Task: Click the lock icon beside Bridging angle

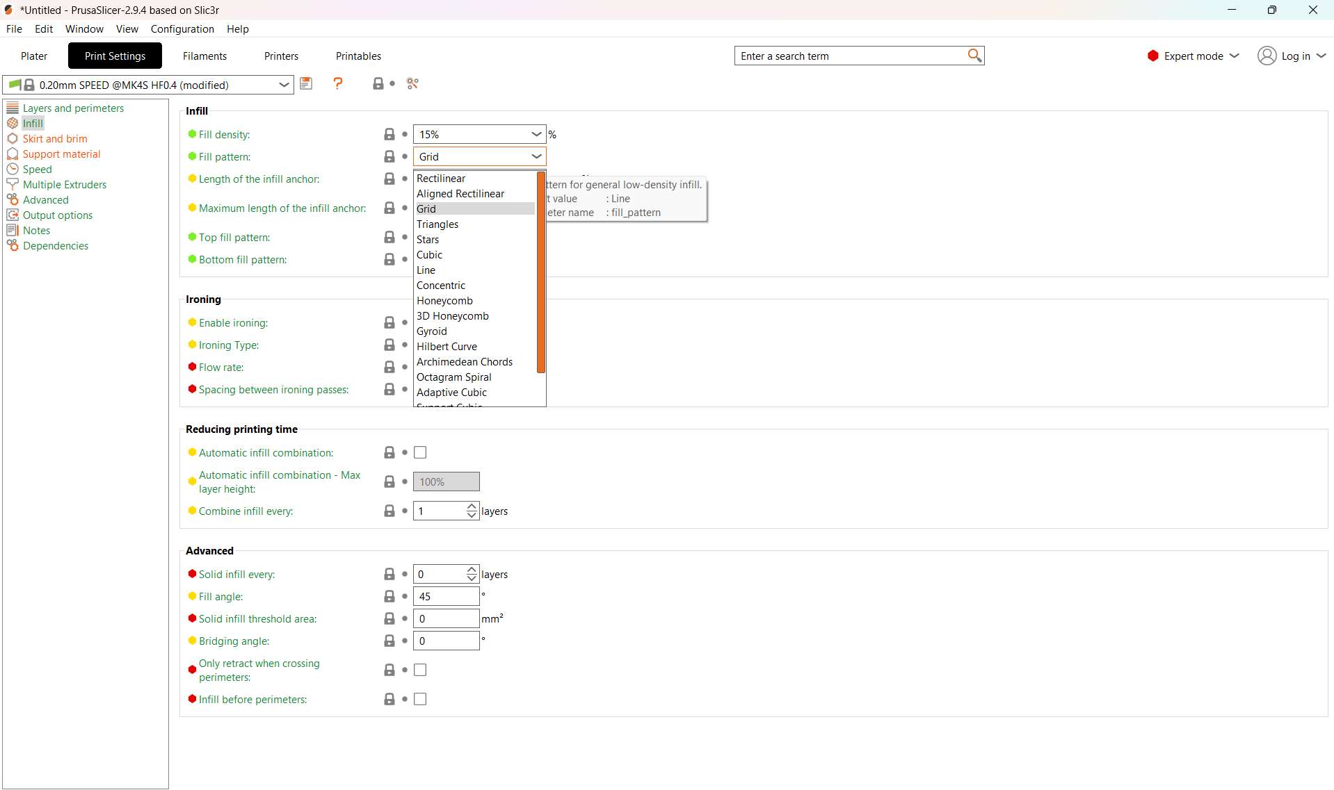Action: click(x=389, y=641)
